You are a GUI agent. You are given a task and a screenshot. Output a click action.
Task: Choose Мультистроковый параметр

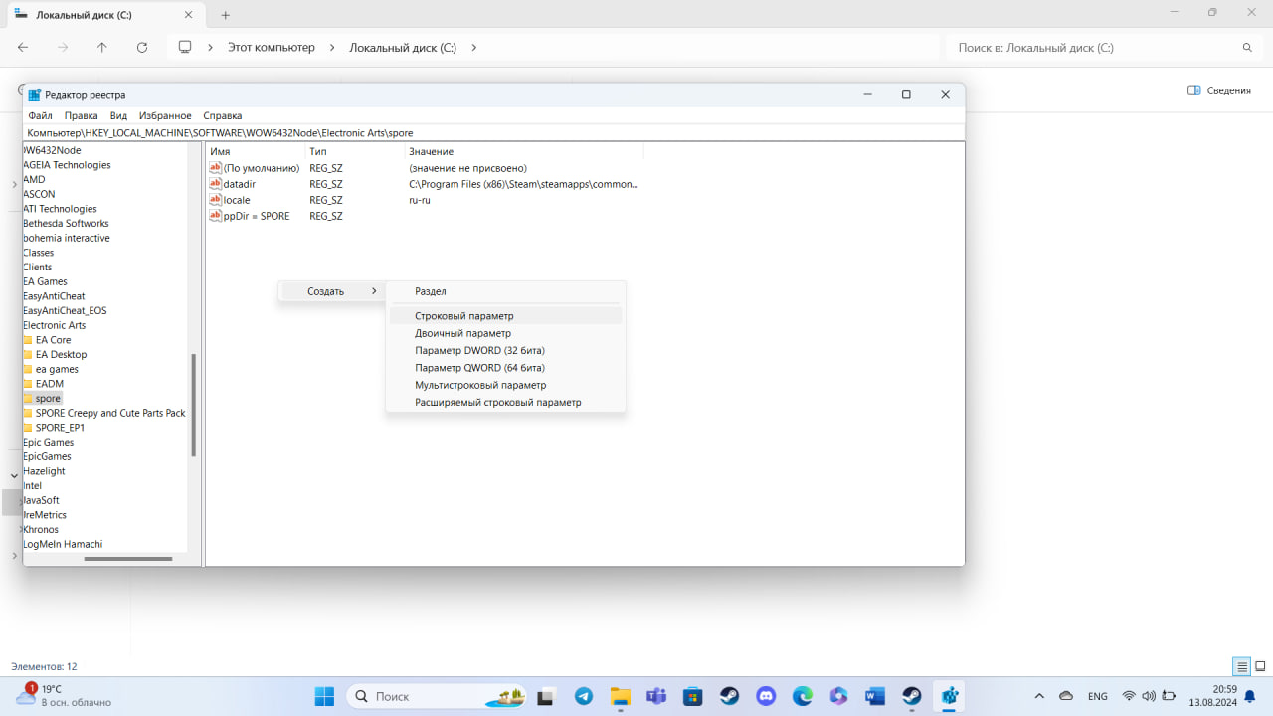(505, 385)
